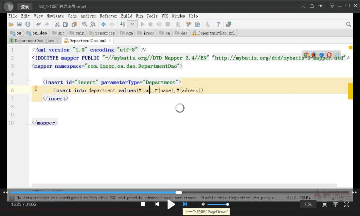Click the Debug bug icon

click(x=151, y=24)
